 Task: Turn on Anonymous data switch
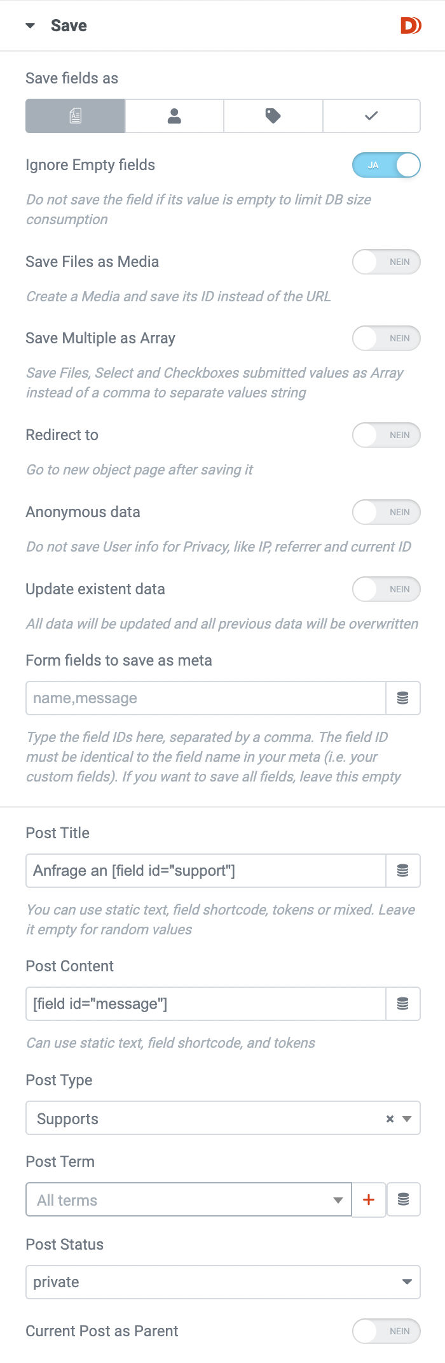click(386, 512)
